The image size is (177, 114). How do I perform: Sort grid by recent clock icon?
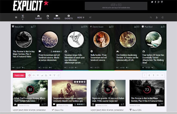[29, 75]
